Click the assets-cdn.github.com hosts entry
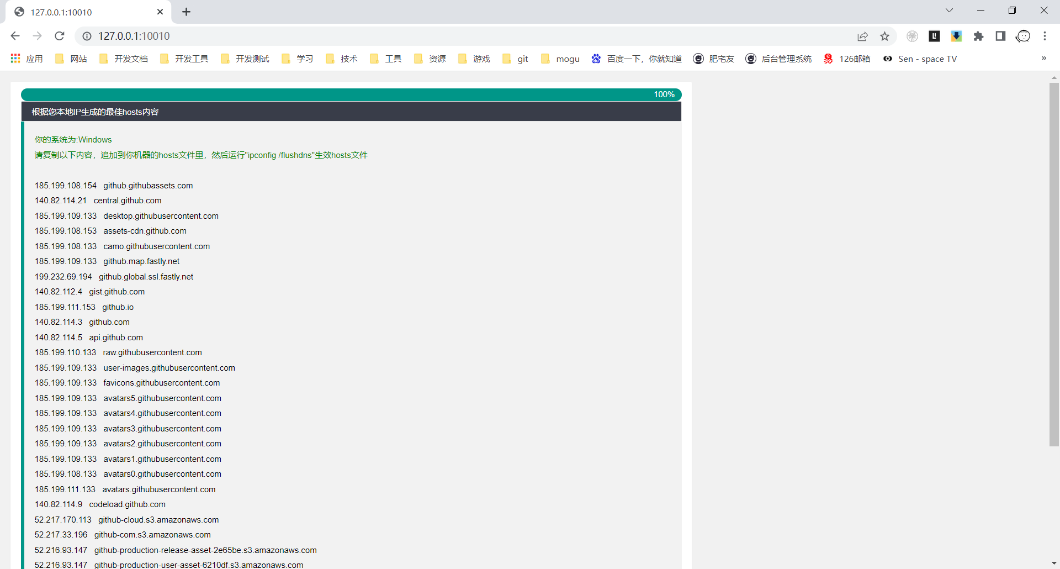This screenshot has width=1060, height=569. pyautogui.click(x=110, y=231)
